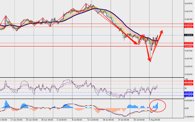Click the 14 Jun 00:00 date label
The height and width of the screenshot is (122, 195).
(x=16, y=120)
